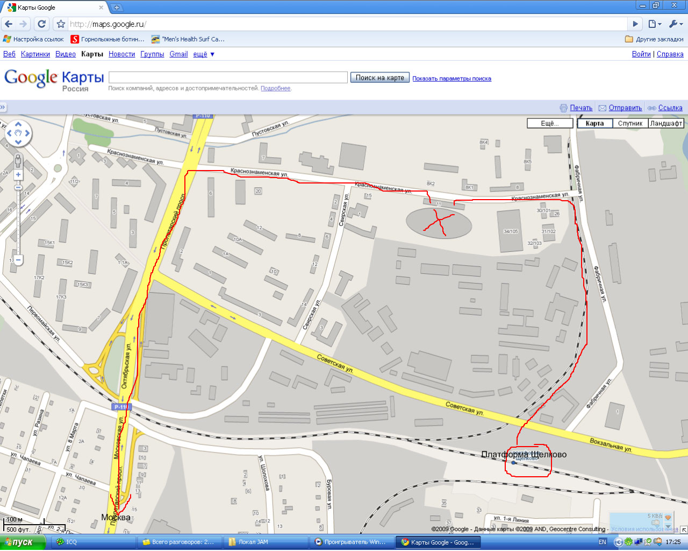
Task: Open the Видео menu item
Action: click(66, 54)
